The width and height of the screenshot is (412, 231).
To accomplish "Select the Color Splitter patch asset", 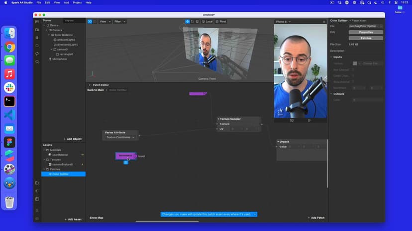I will (x=63, y=174).
